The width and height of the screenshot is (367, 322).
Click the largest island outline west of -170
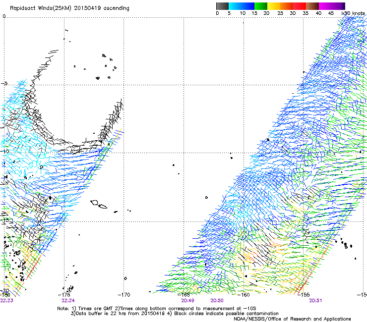(95, 203)
